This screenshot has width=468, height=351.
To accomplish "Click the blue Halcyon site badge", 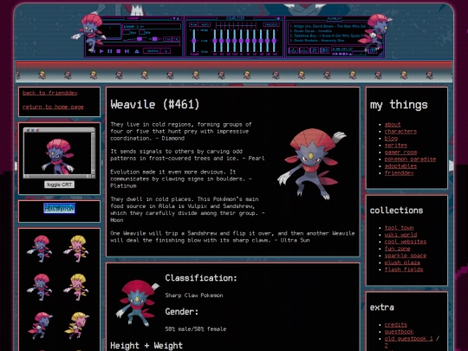I will point(60,208).
